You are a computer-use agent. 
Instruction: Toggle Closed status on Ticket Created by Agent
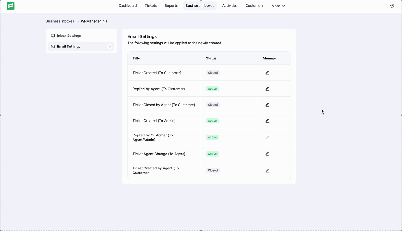[x=213, y=170]
